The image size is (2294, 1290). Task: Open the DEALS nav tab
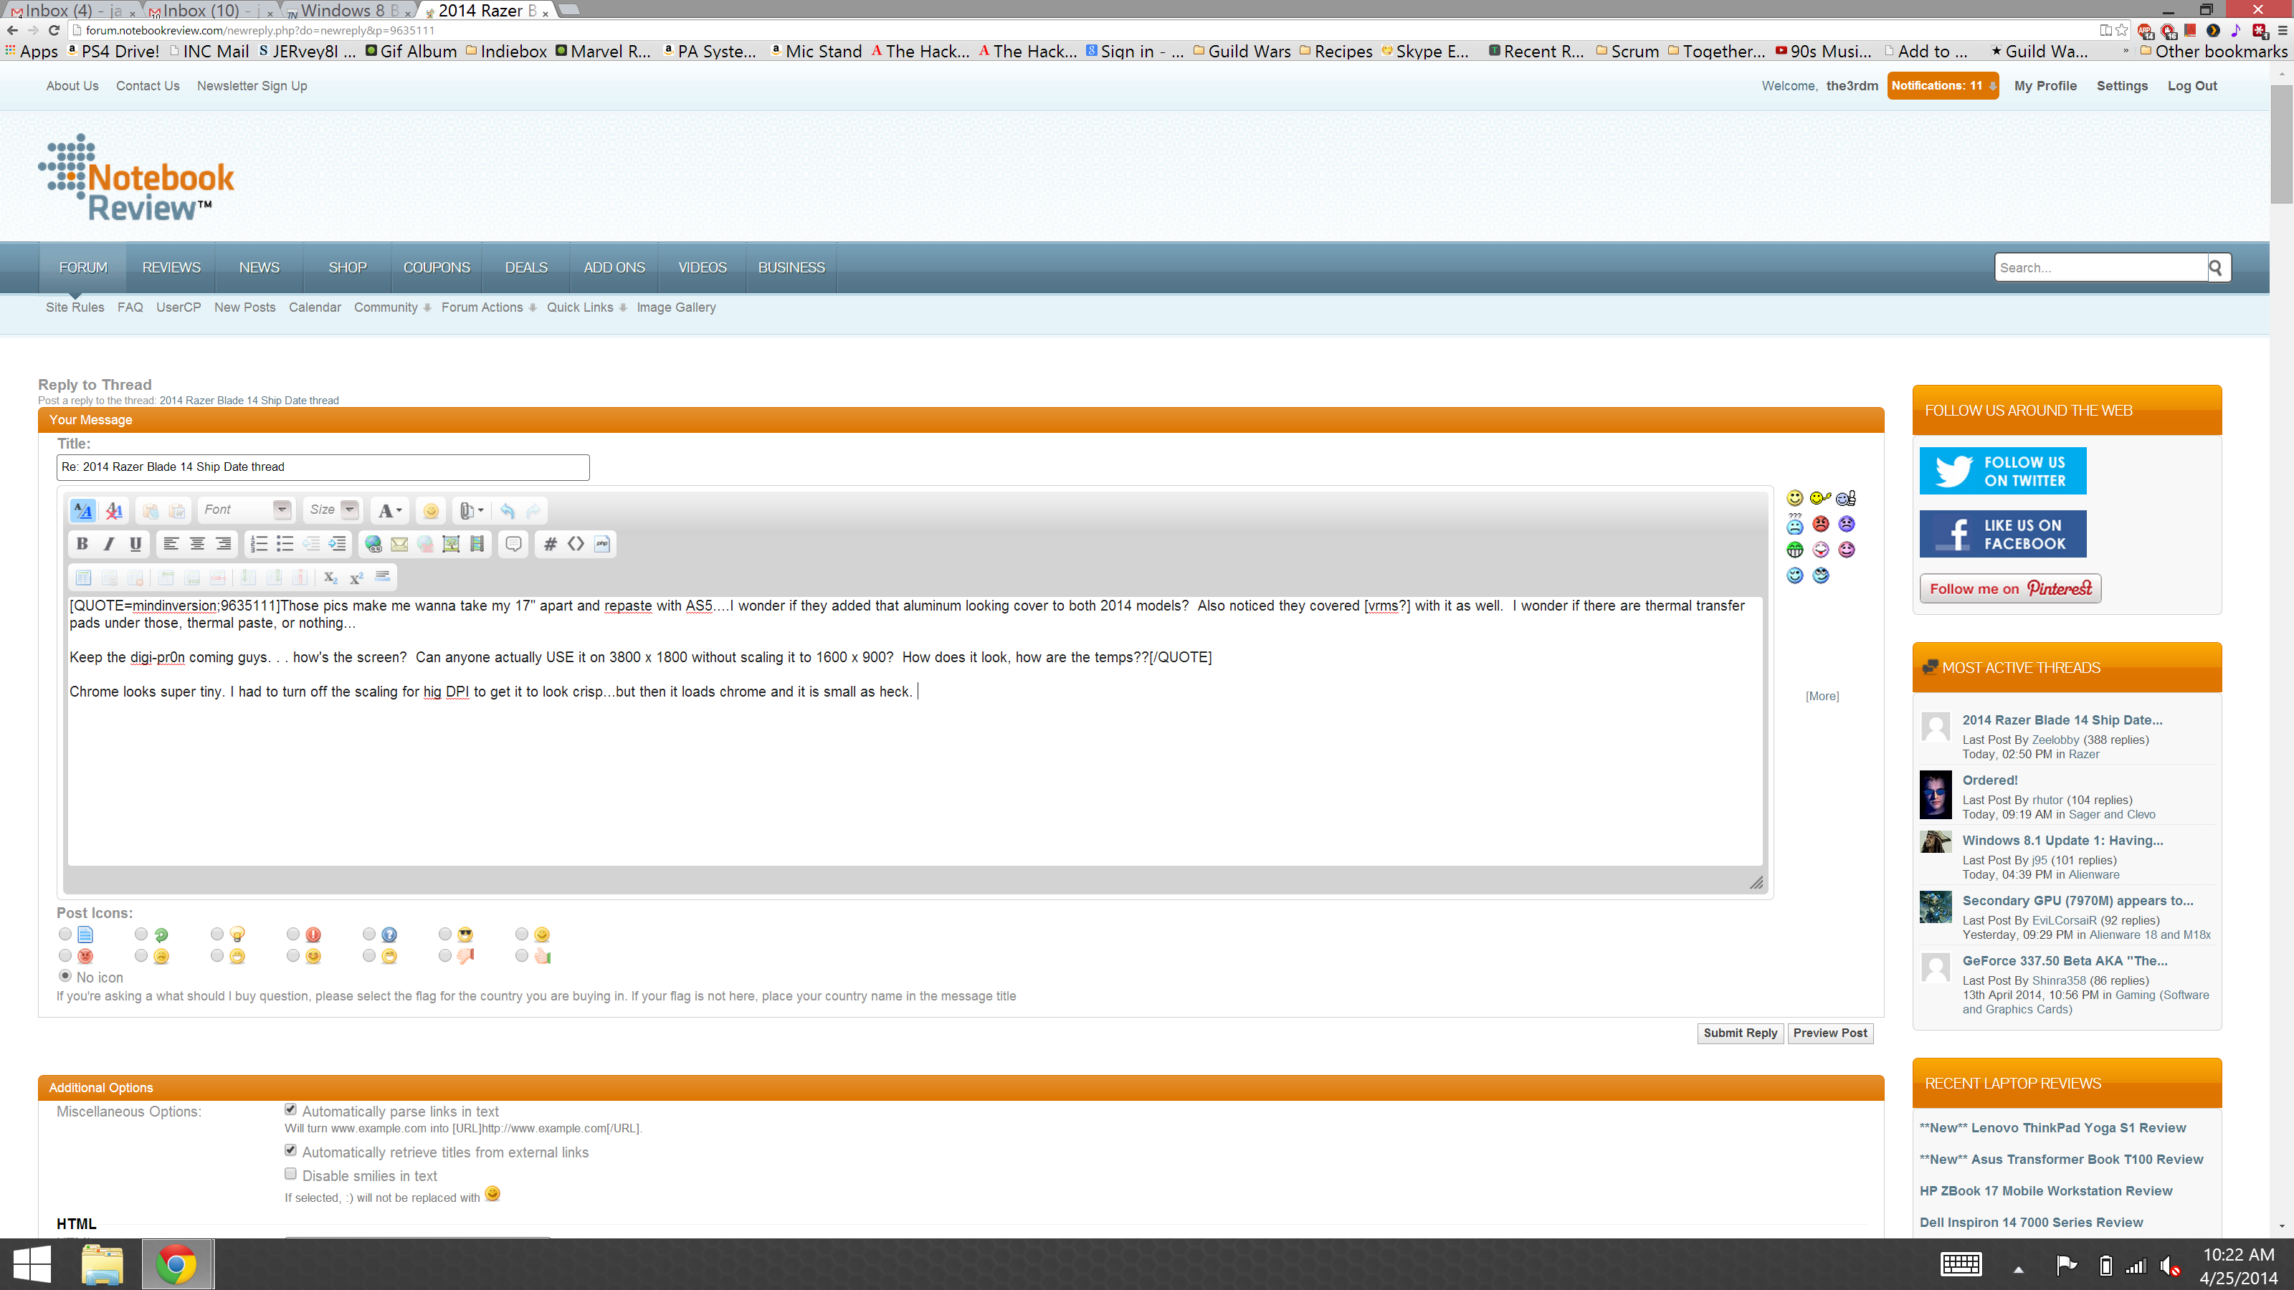[525, 267]
